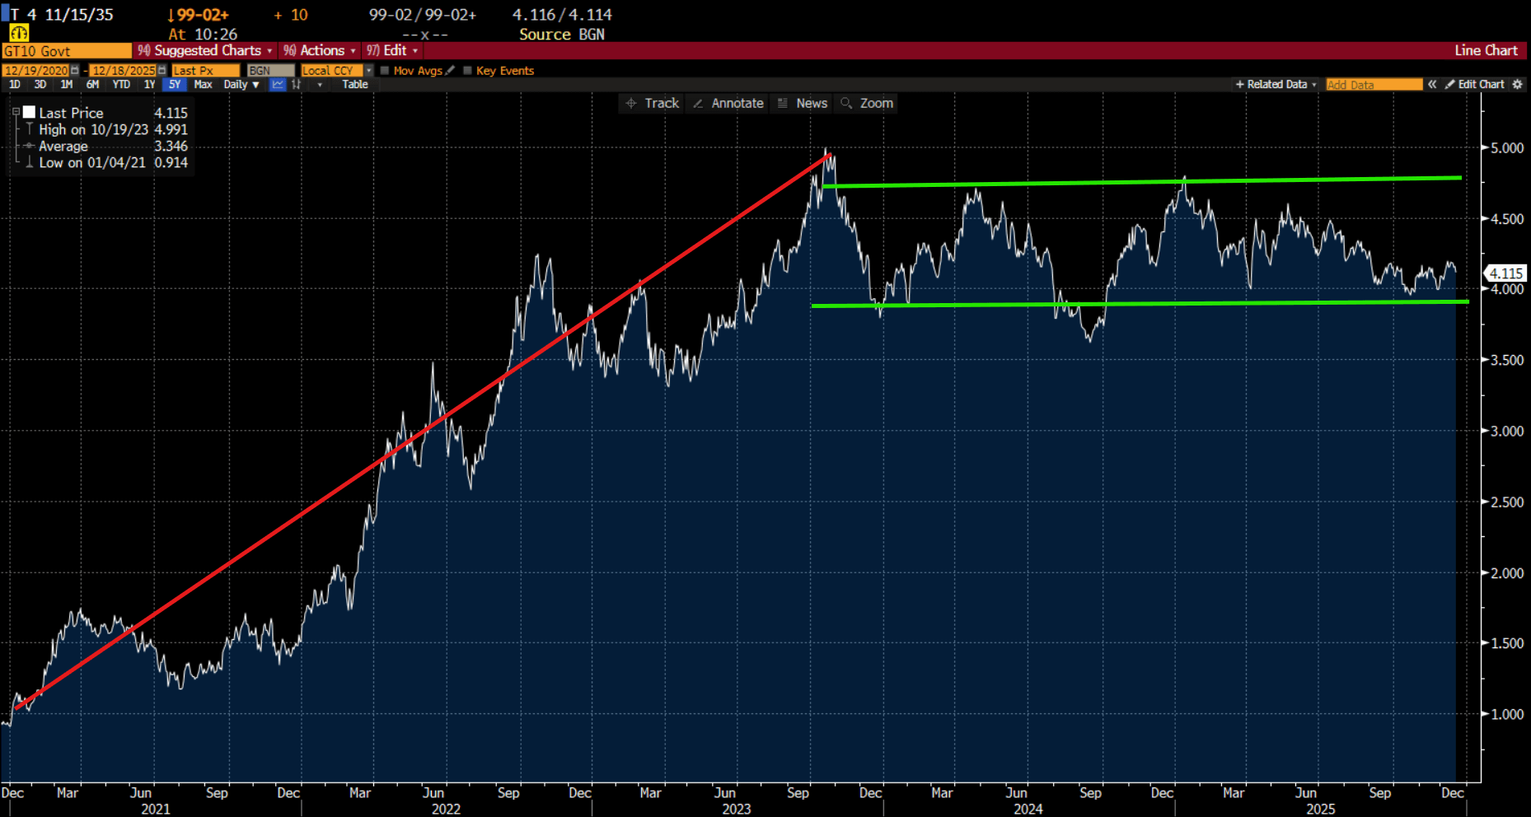
Task: Open the end date calendar picker
Action: (x=162, y=71)
